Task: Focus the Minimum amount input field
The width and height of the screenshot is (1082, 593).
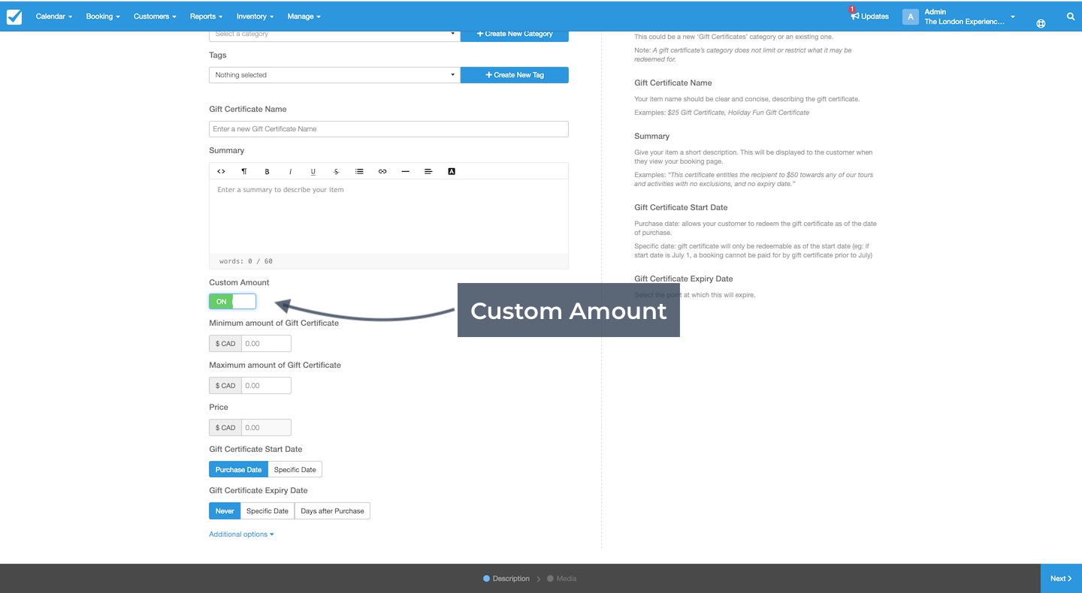Action: tap(266, 344)
